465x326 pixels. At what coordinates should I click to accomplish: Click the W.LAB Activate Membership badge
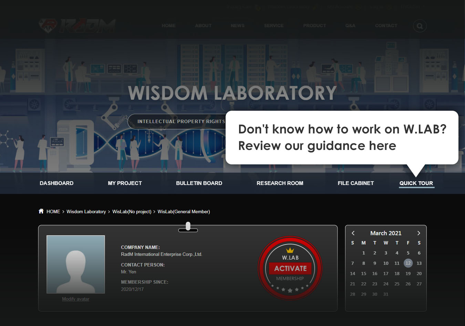coord(290,268)
